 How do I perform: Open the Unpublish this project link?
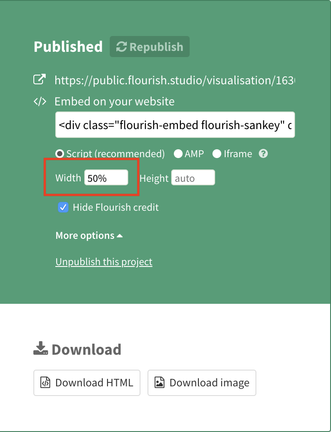coord(104,262)
